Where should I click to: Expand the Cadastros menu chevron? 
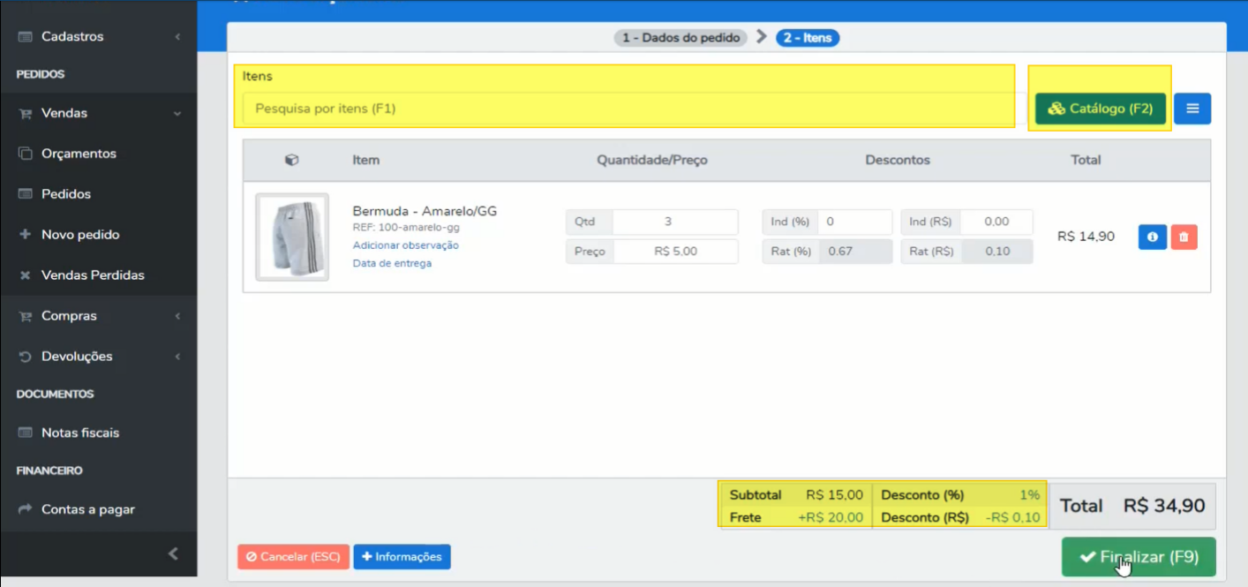click(177, 37)
